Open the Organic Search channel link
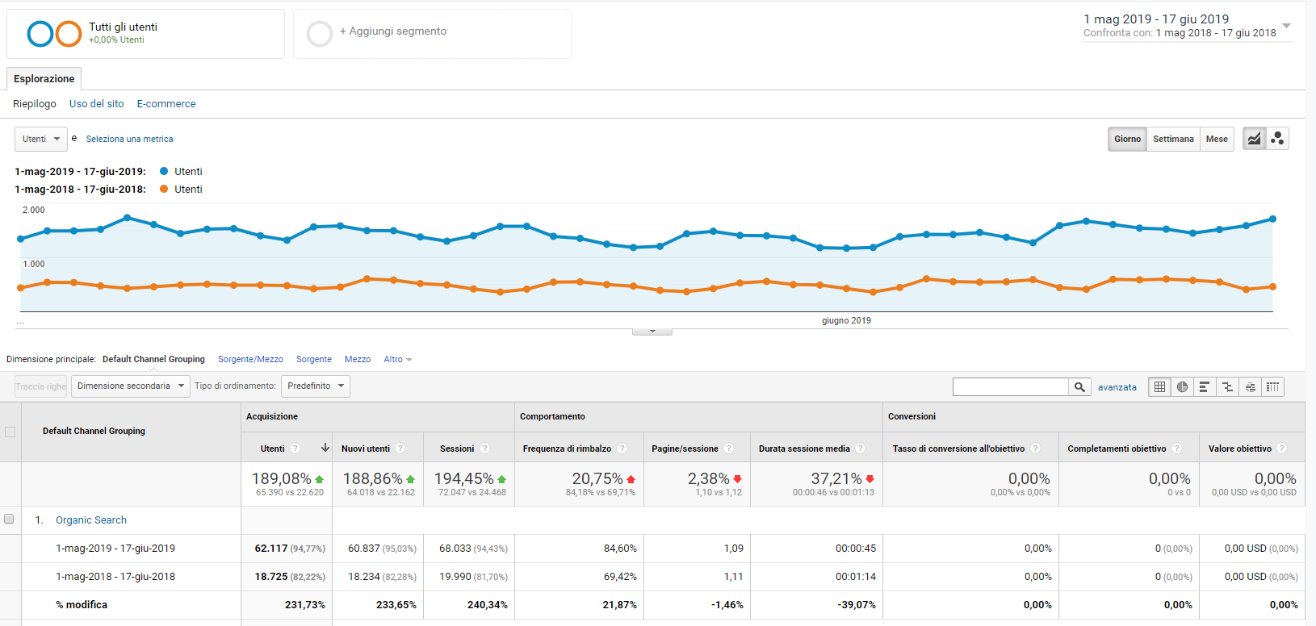Viewport: 1316px width, 626px height. coord(91,520)
